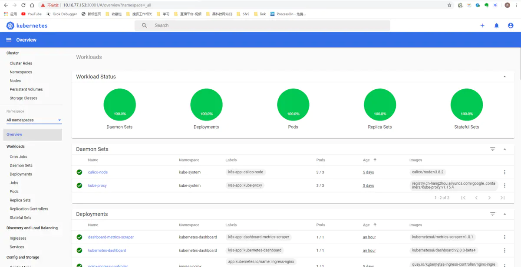Open the dashboard-metrics-scraper deployment link
The width and height of the screenshot is (521, 267).
[x=111, y=237]
